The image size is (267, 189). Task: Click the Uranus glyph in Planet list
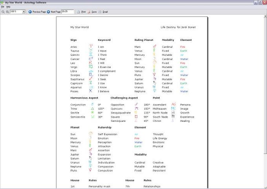click(x=90, y=162)
